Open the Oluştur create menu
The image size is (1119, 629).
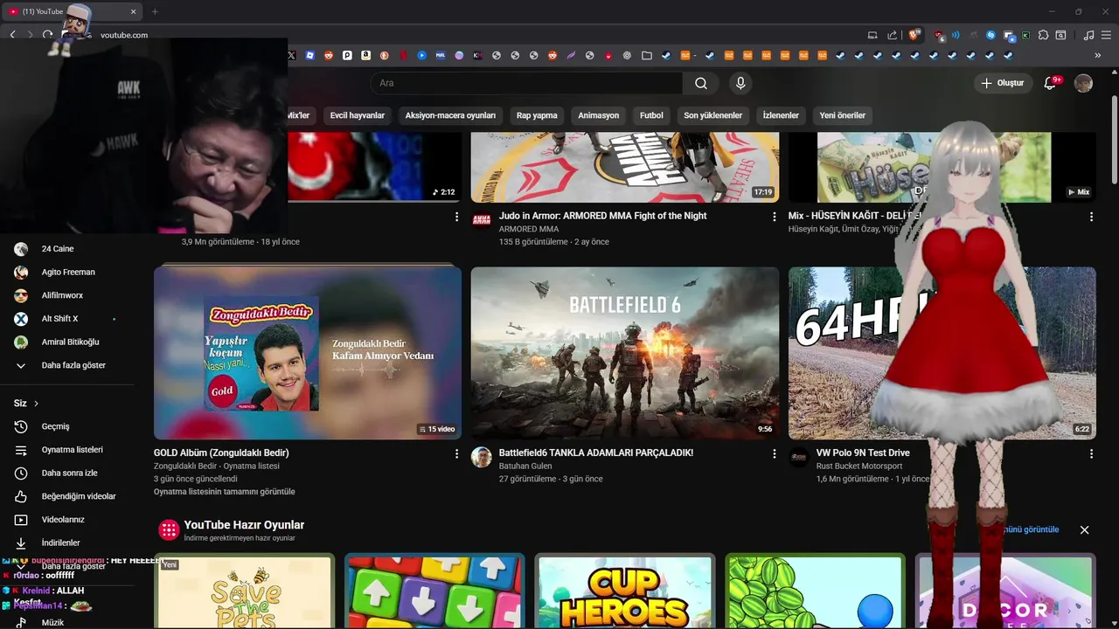1003,83
